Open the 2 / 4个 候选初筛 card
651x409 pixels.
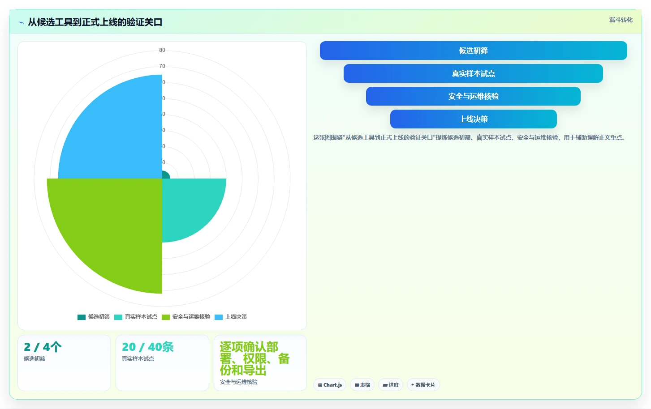[64, 363]
